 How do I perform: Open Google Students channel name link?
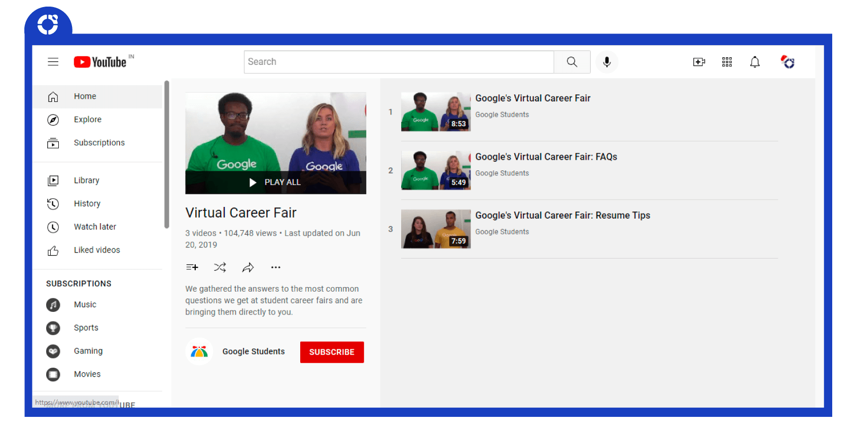click(254, 351)
